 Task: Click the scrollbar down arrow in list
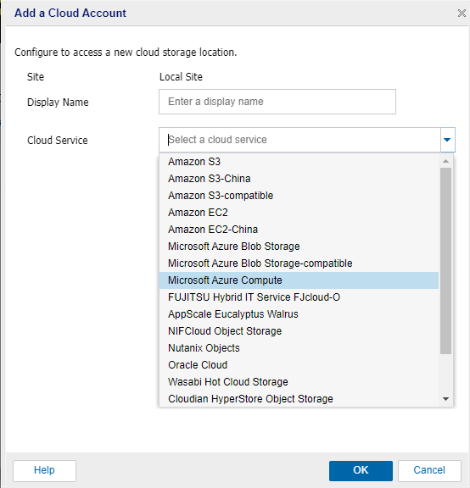[x=445, y=399]
